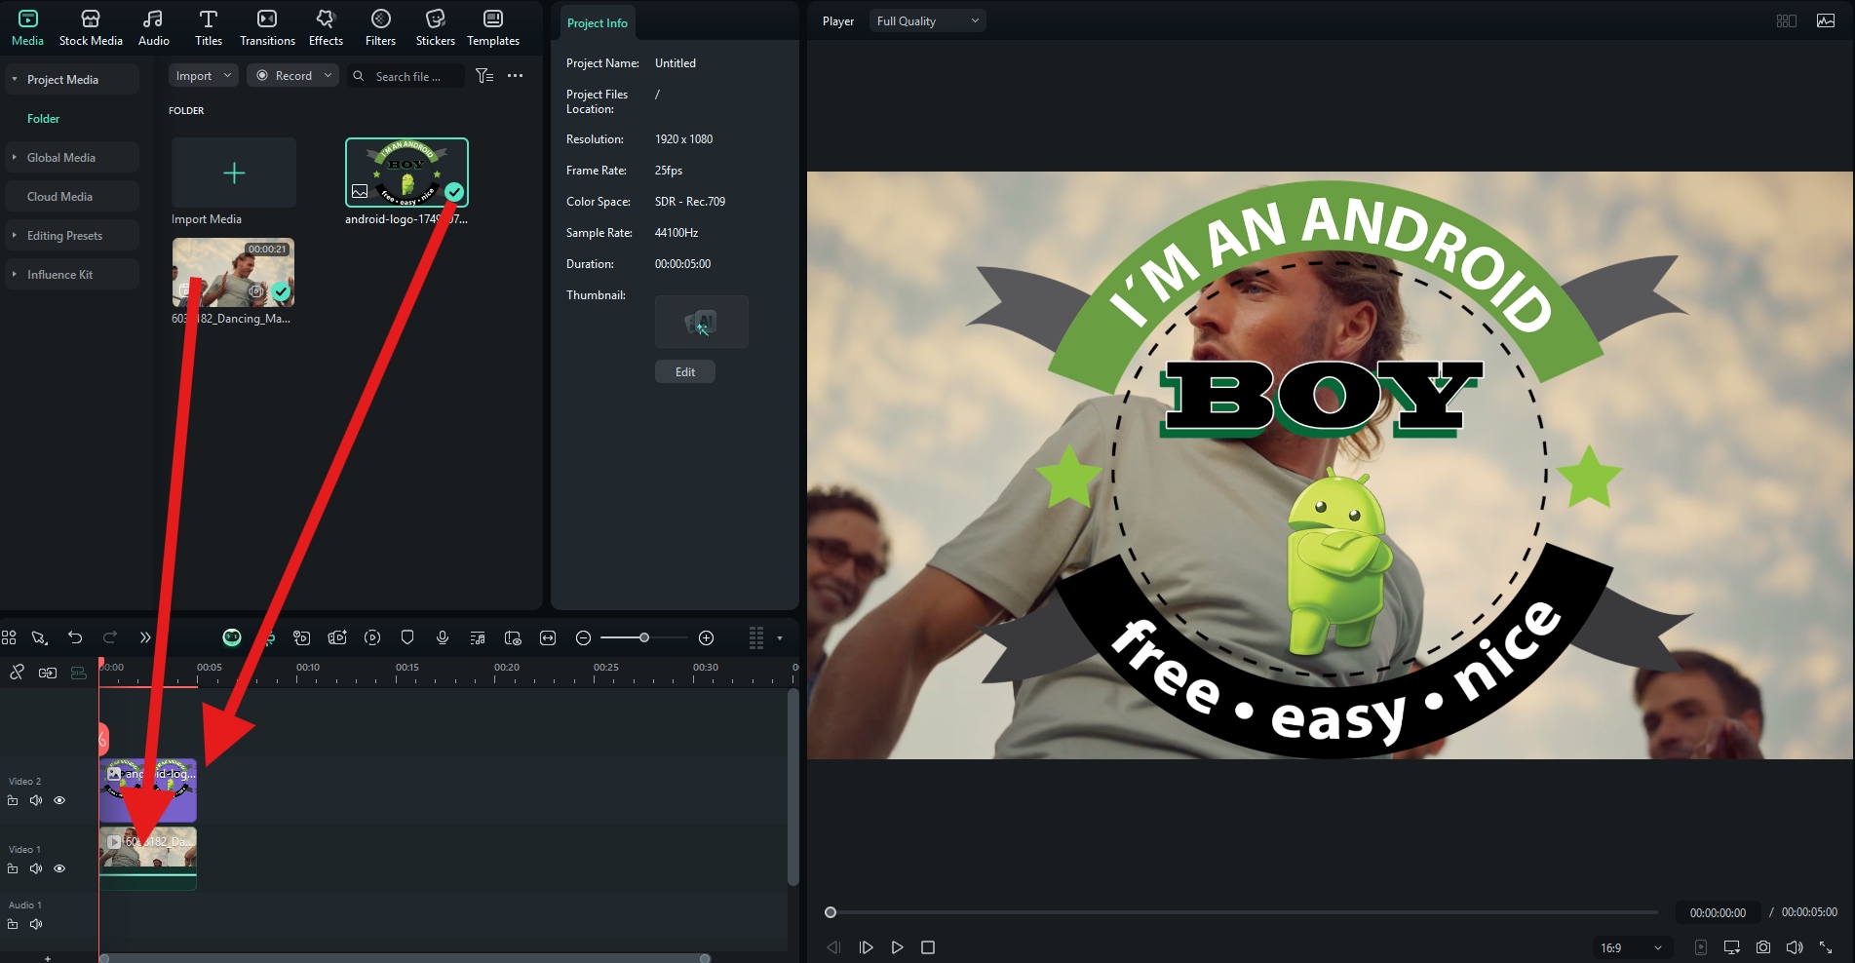1855x963 pixels.
Task: Toggle the magnetic timeline green icon
Action: pyautogui.click(x=79, y=673)
